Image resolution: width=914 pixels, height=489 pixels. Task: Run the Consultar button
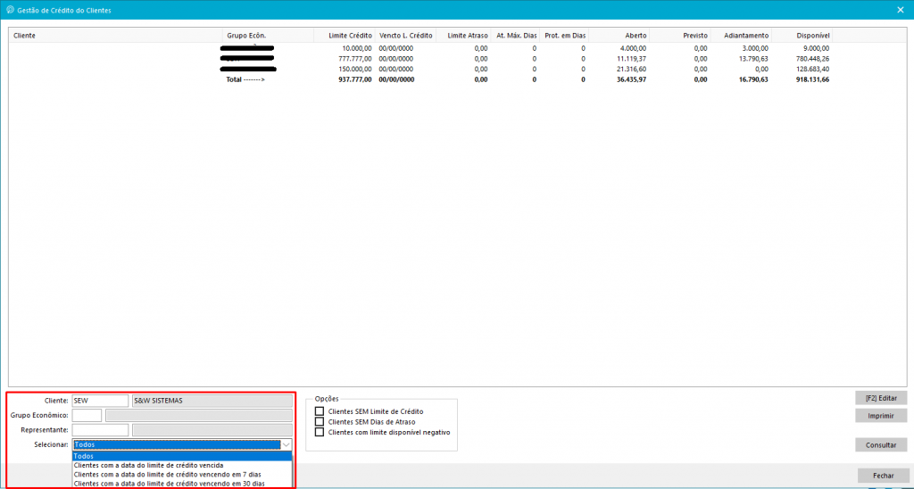[881, 444]
